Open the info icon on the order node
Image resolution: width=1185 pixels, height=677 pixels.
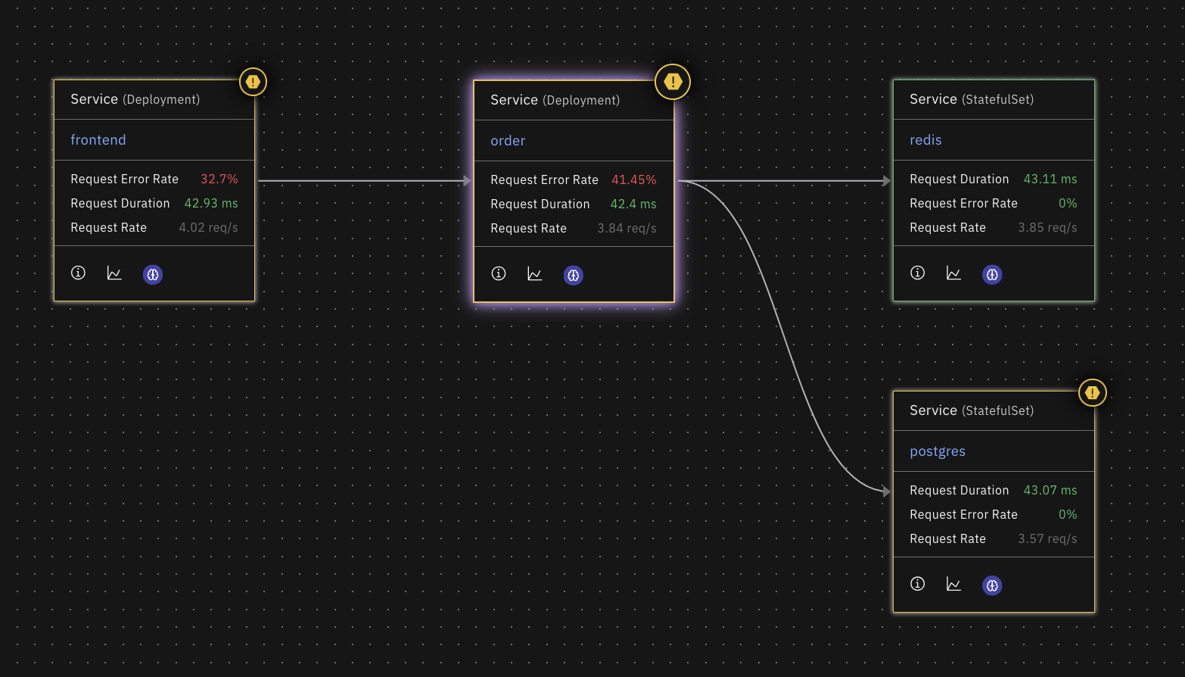(x=498, y=273)
